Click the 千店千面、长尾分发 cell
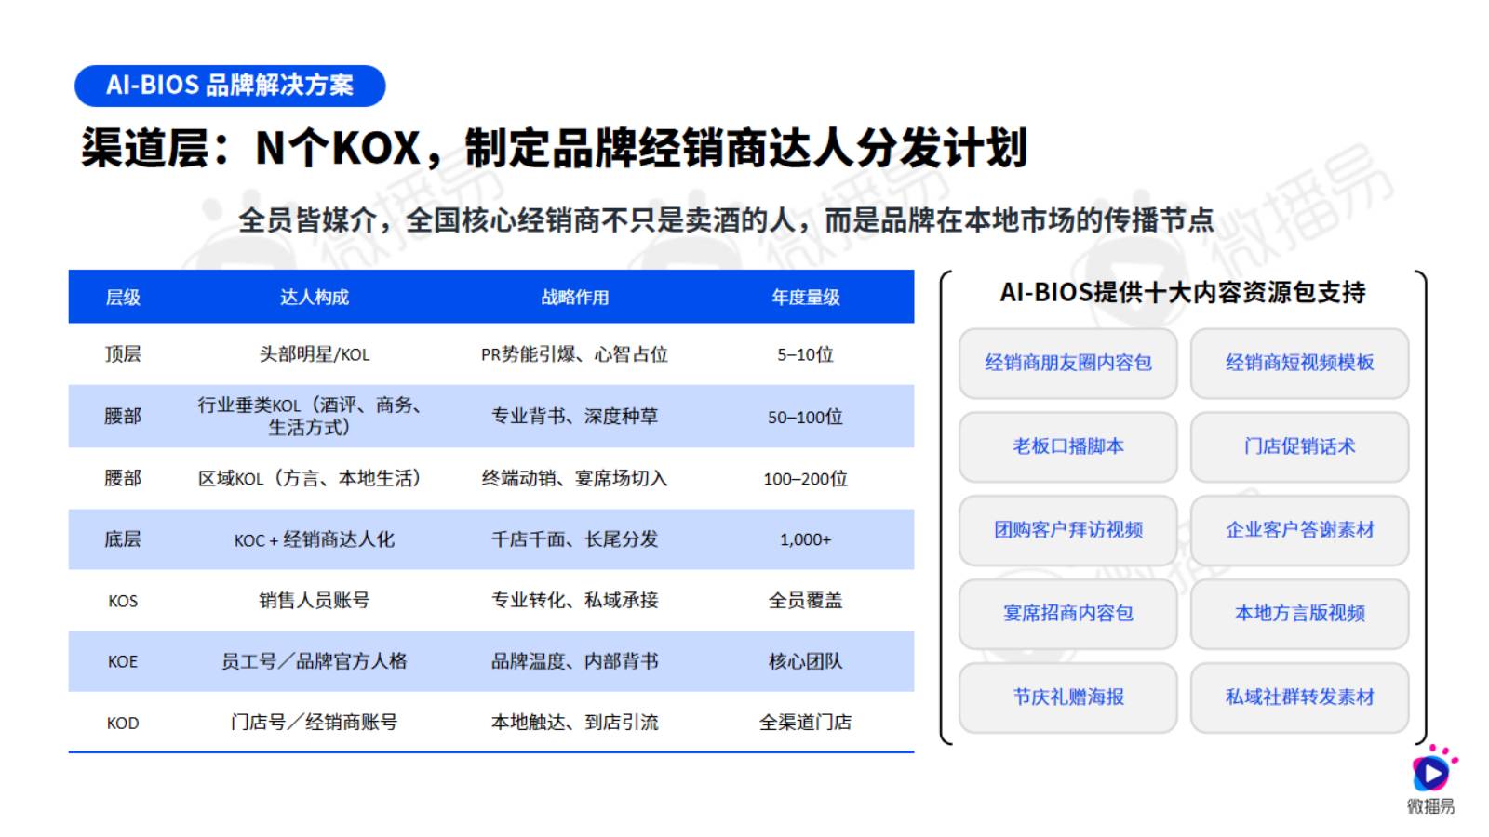This screenshot has width=1489, height=837. pos(575,539)
